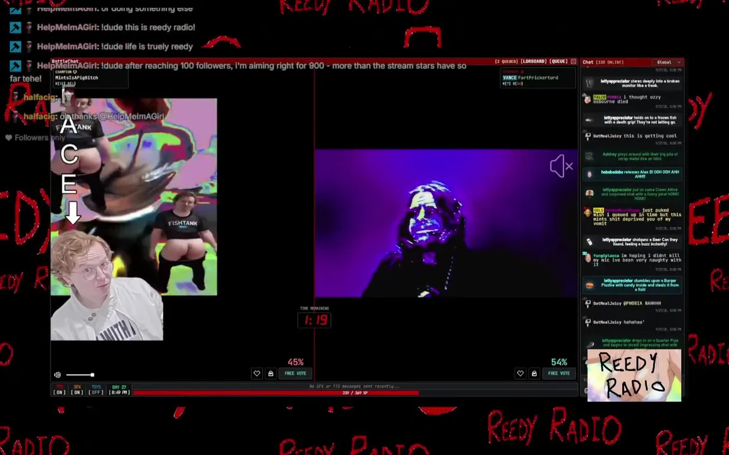Open the [LDRBOARD] leaderboard tab
This screenshot has width=729, height=455.
click(533, 61)
